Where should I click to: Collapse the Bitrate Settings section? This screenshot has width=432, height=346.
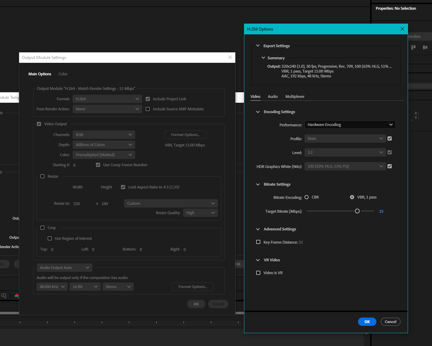258,184
